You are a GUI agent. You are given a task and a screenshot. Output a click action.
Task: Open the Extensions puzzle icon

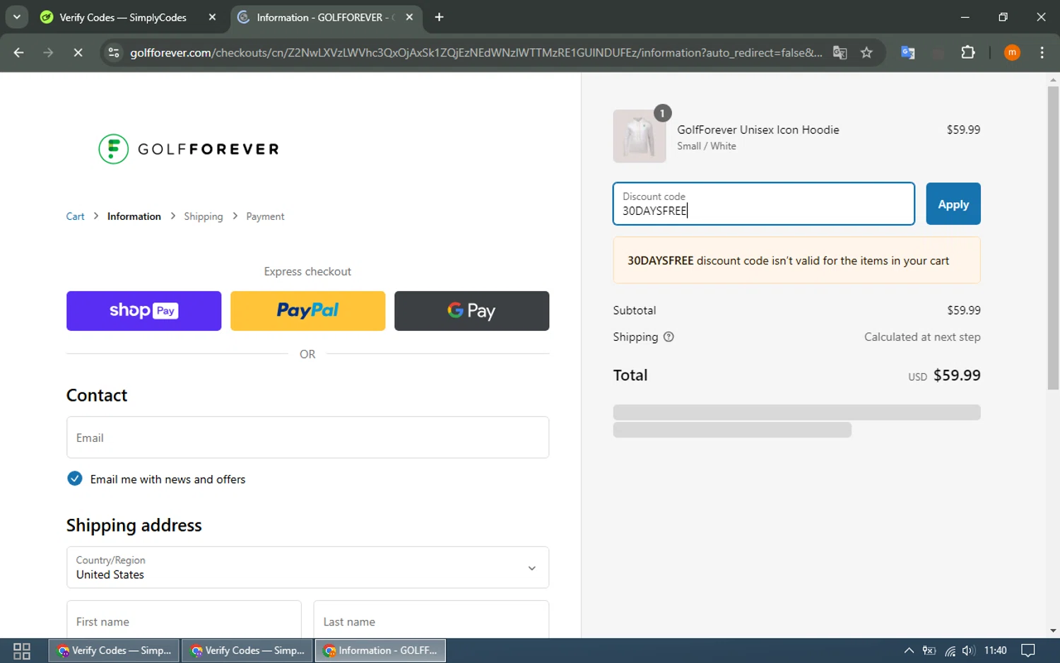pyautogui.click(x=968, y=52)
